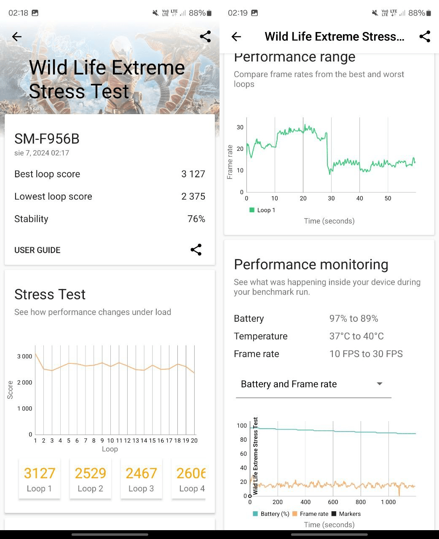Viewport: 439px width, 539px height.
Task: Tap the gallery notification icon beside 02:19
Action: [x=254, y=13]
